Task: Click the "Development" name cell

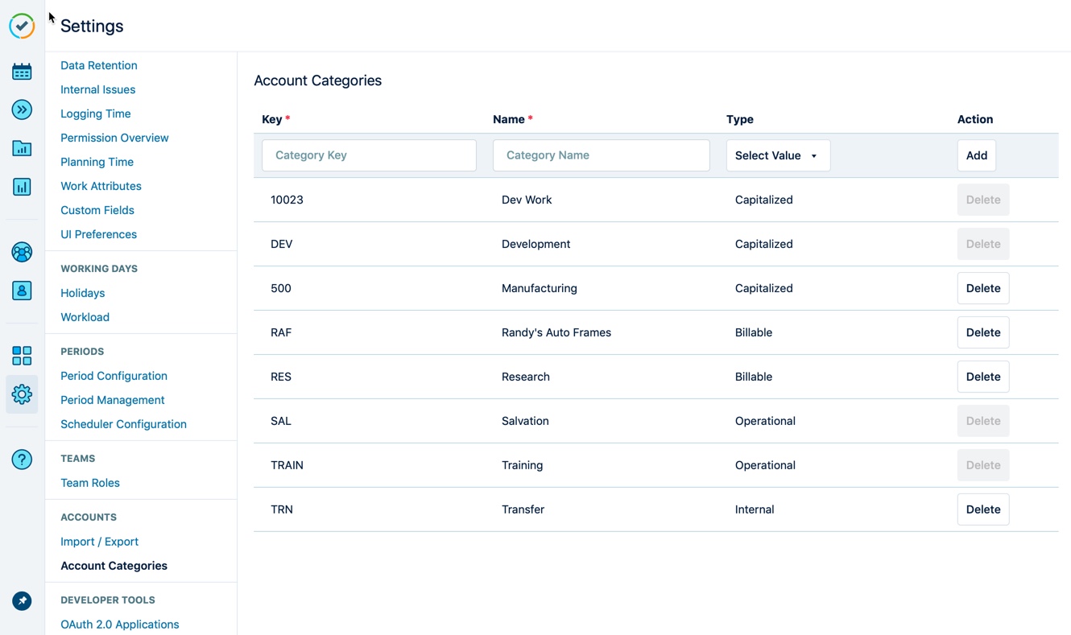Action: pyautogui.click(x=536, y=244)
